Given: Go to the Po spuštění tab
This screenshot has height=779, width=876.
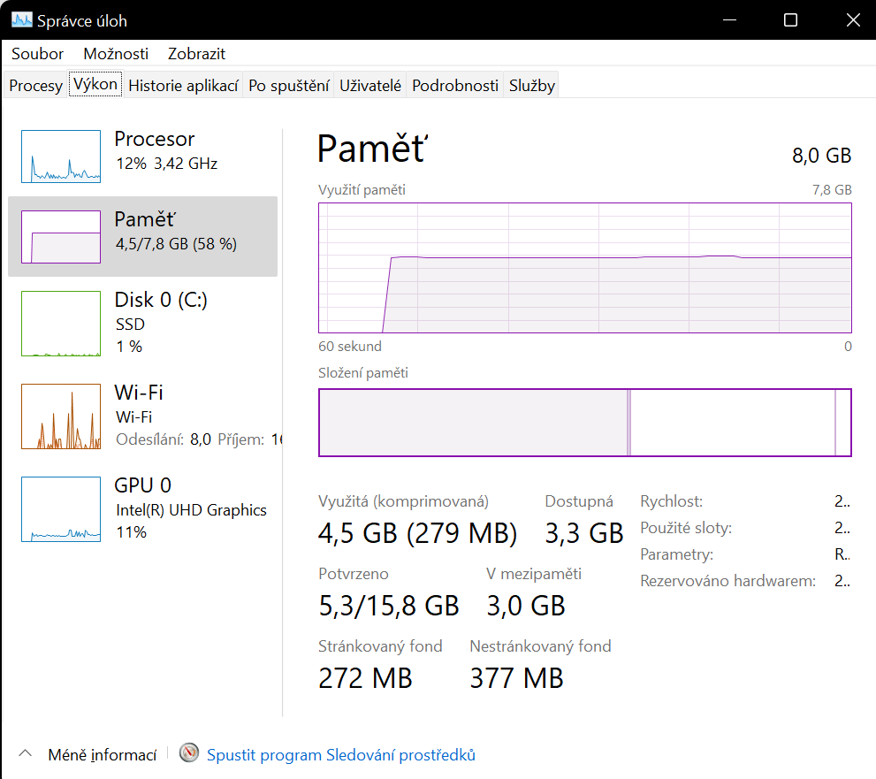Looking at the screenshot, I should click(x=289, y=86).
